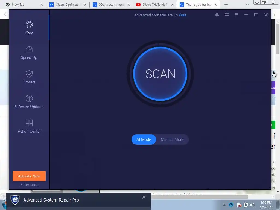This screenshot has width=280, height=210.
Task: Close the IObit recommend browser tab
Action: click(129, 5)
